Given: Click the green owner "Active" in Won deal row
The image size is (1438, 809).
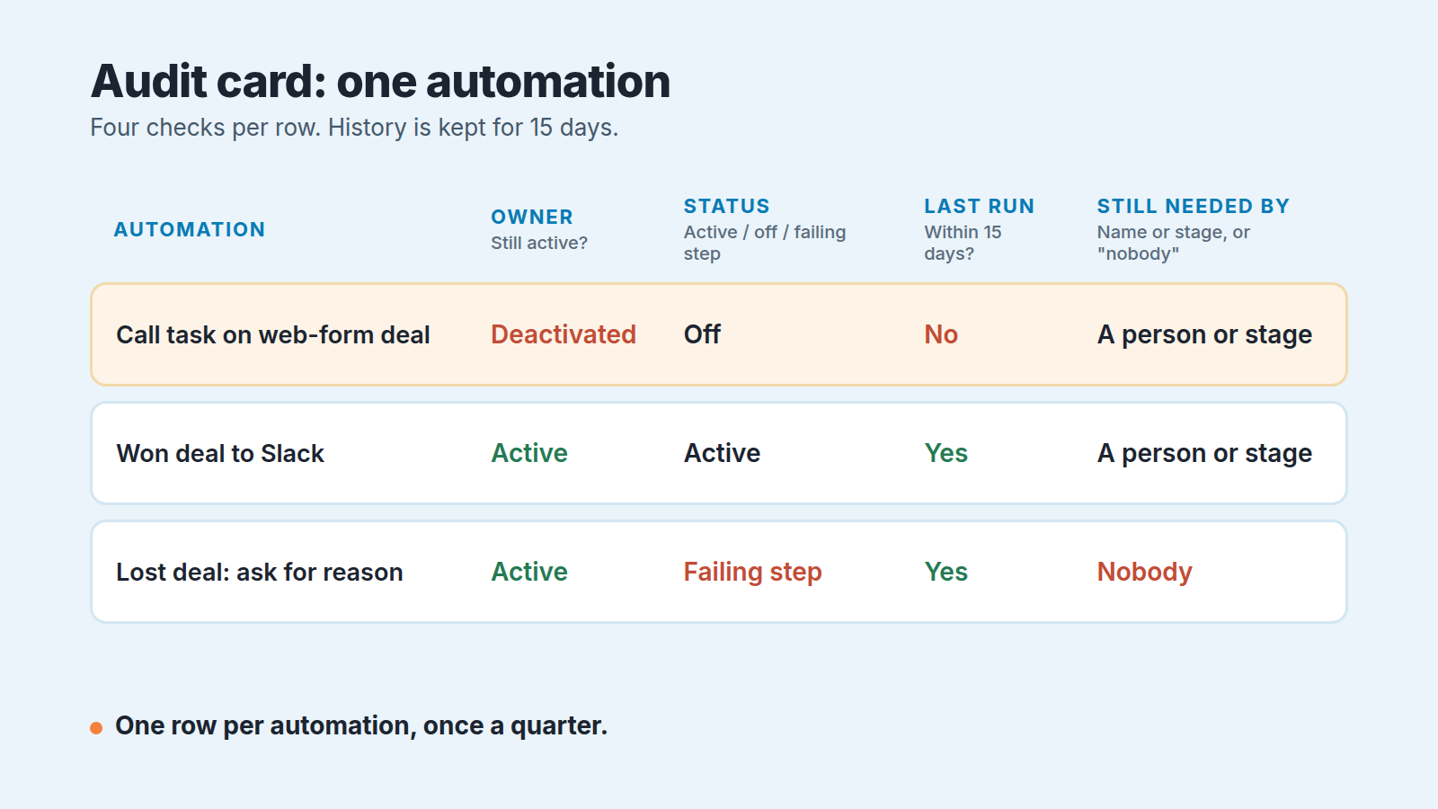Looking at the screenshot, I should coord(529,453).
